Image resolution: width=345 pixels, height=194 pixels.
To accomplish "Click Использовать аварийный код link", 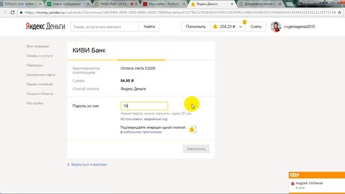I will point(144,119).
